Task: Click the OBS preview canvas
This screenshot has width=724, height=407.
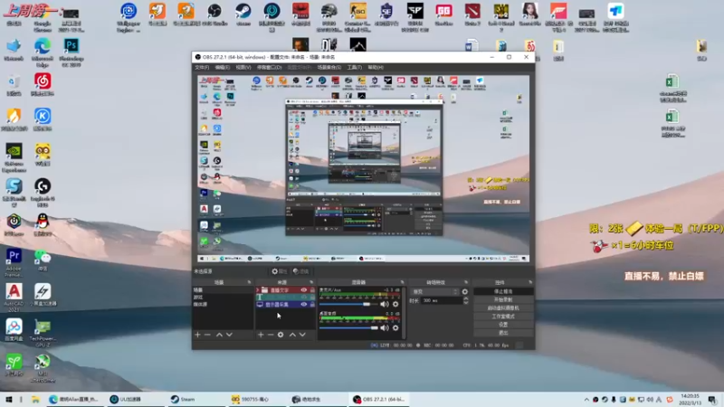Action: point(364,169)
